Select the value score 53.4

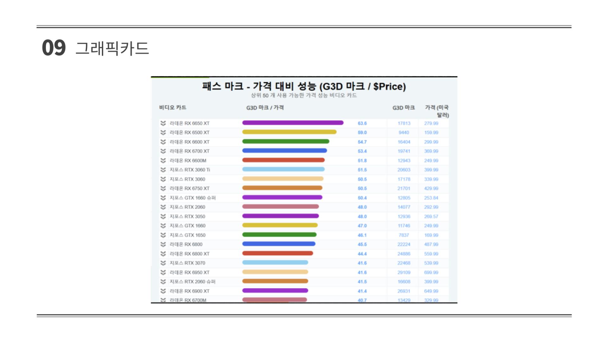(362, 151)
